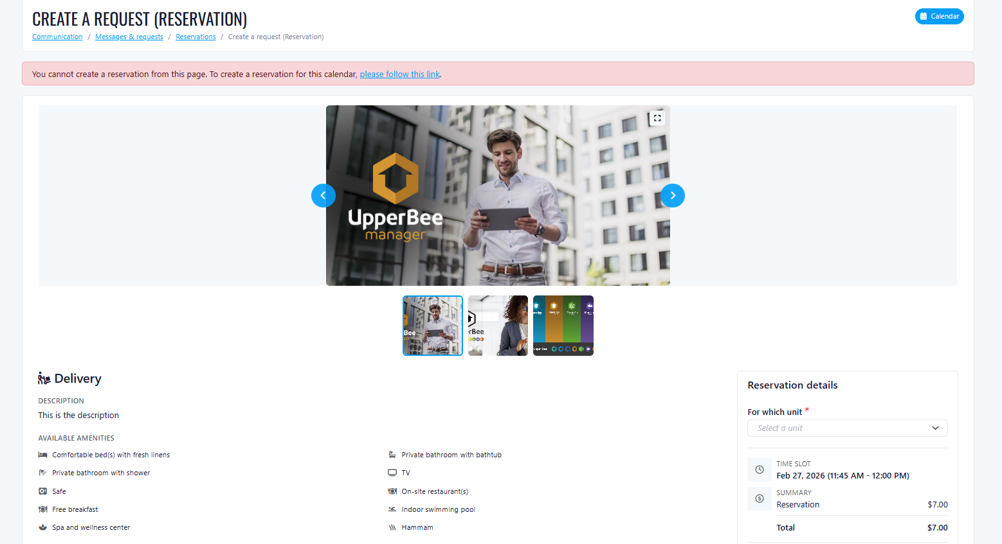Click the Reservation $7.00 price
Screen dimensions: 1002x544
(938, 505)
